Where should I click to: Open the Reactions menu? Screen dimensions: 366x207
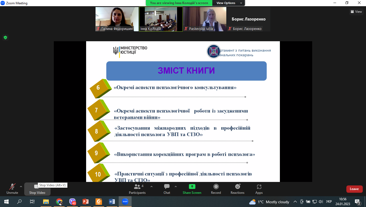coord(237,189)
